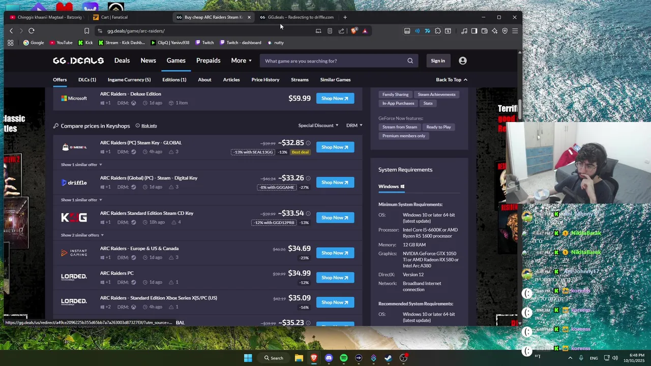The width and height of the screenshot is (651, 366).
Task: Click the taskbar volume speaker icon
Action: 614,358
